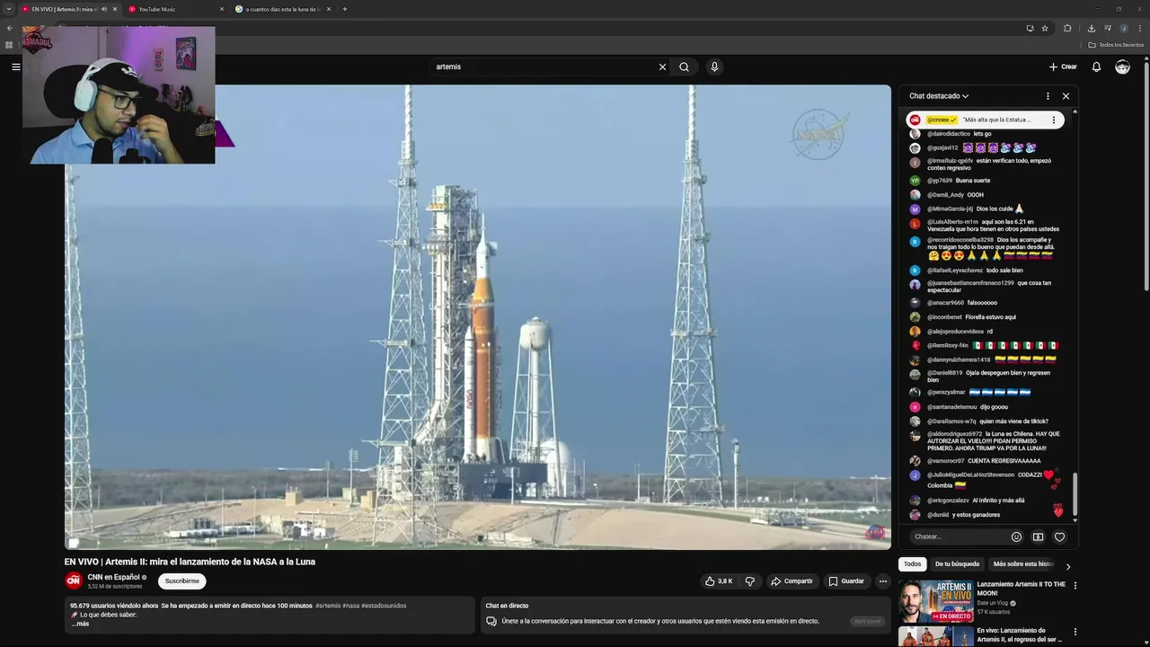Open media controls playlist icon

1107,28
